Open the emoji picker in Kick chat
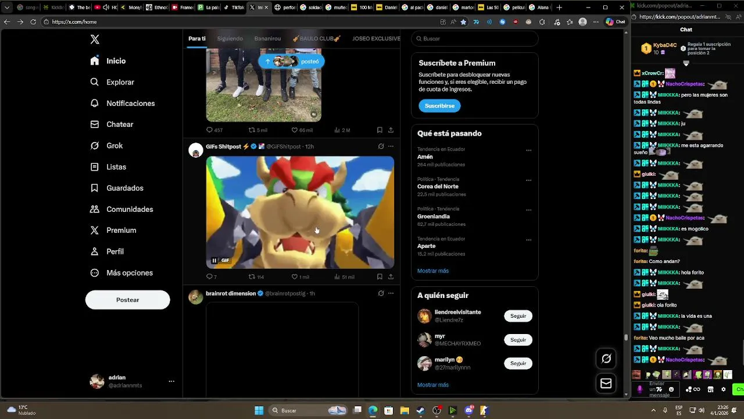 (671, 389)
